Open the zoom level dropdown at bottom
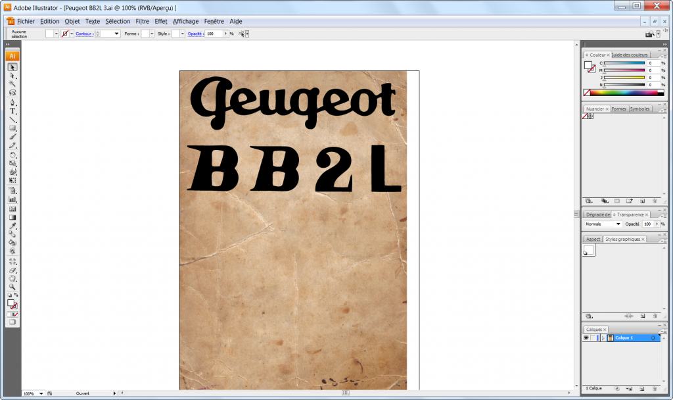The image size is (673, 400). [41, 393]
